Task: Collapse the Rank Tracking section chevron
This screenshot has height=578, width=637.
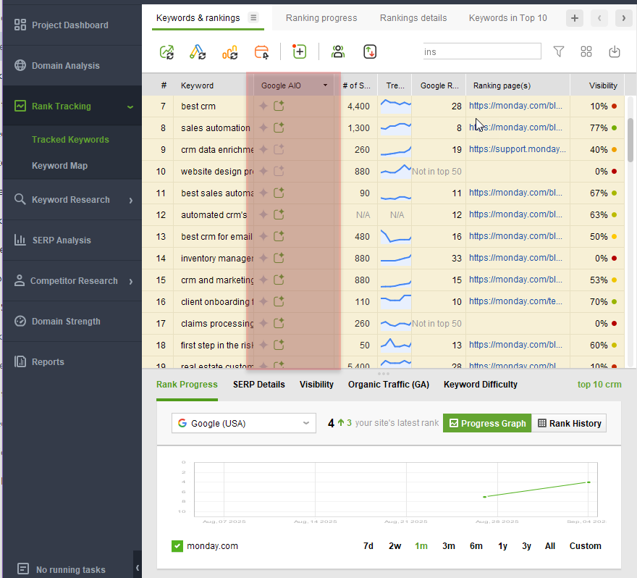Action: tap(130, 106)
